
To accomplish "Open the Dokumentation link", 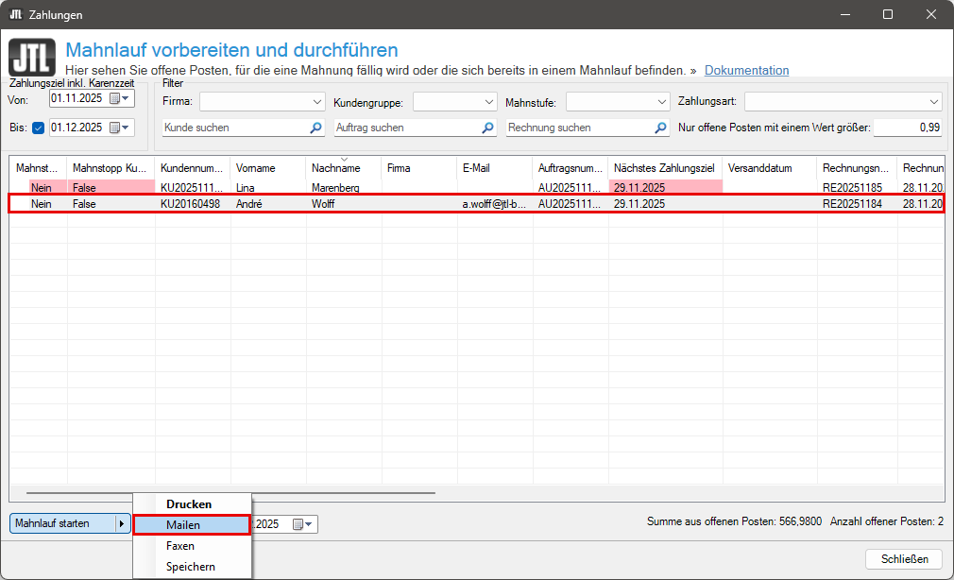I will [746, 71].
